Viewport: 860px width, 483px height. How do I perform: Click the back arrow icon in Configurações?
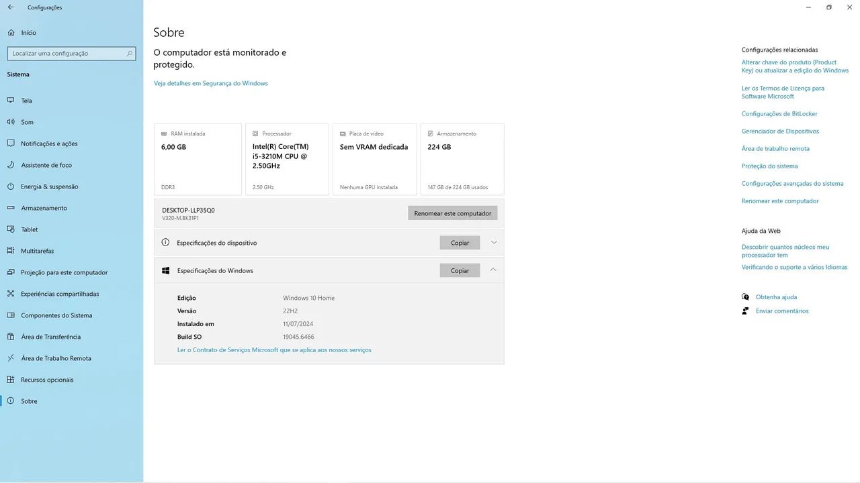click(x=10, y=7)
